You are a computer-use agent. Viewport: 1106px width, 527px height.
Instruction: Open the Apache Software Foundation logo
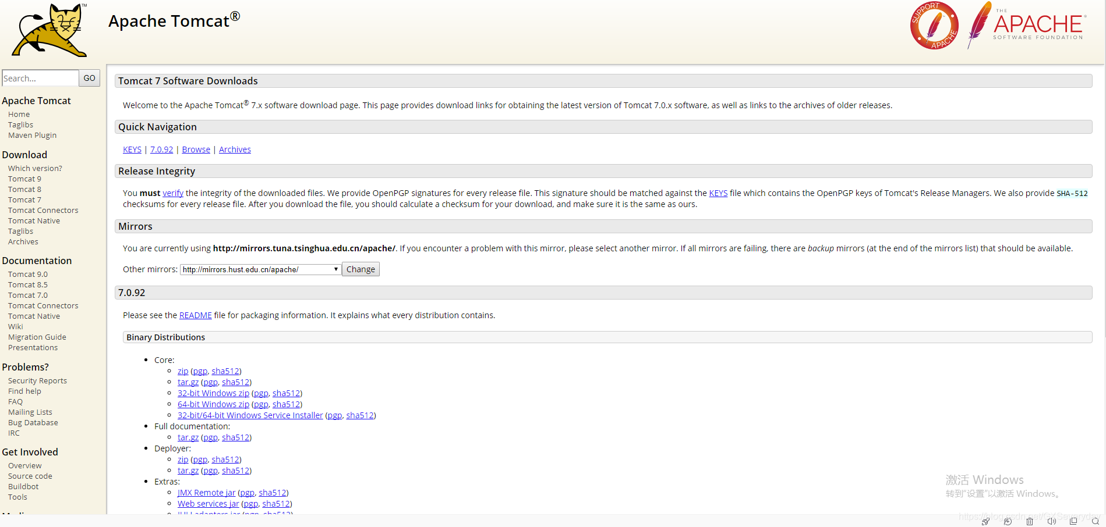1026,25
